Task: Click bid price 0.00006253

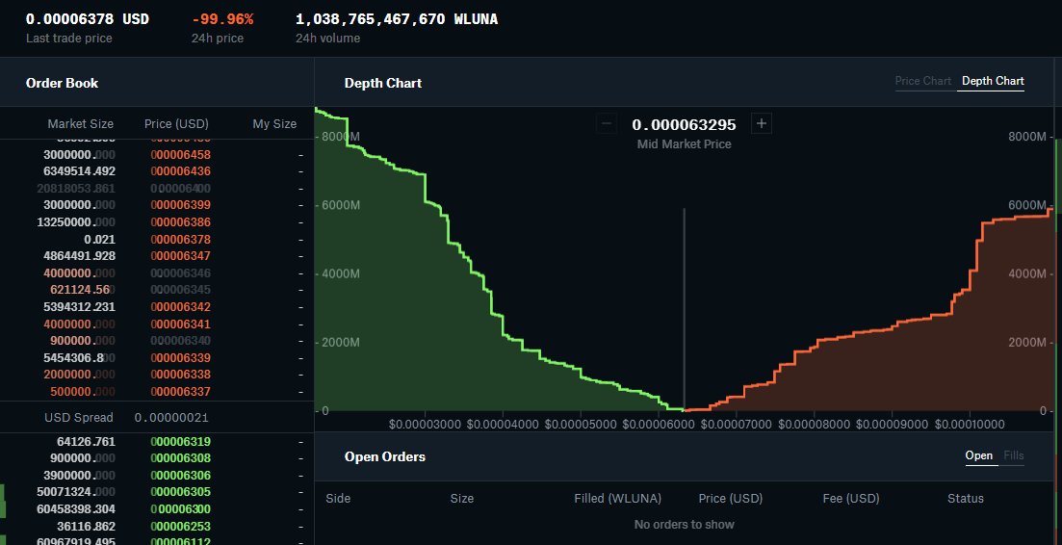Action: point(180,526)
